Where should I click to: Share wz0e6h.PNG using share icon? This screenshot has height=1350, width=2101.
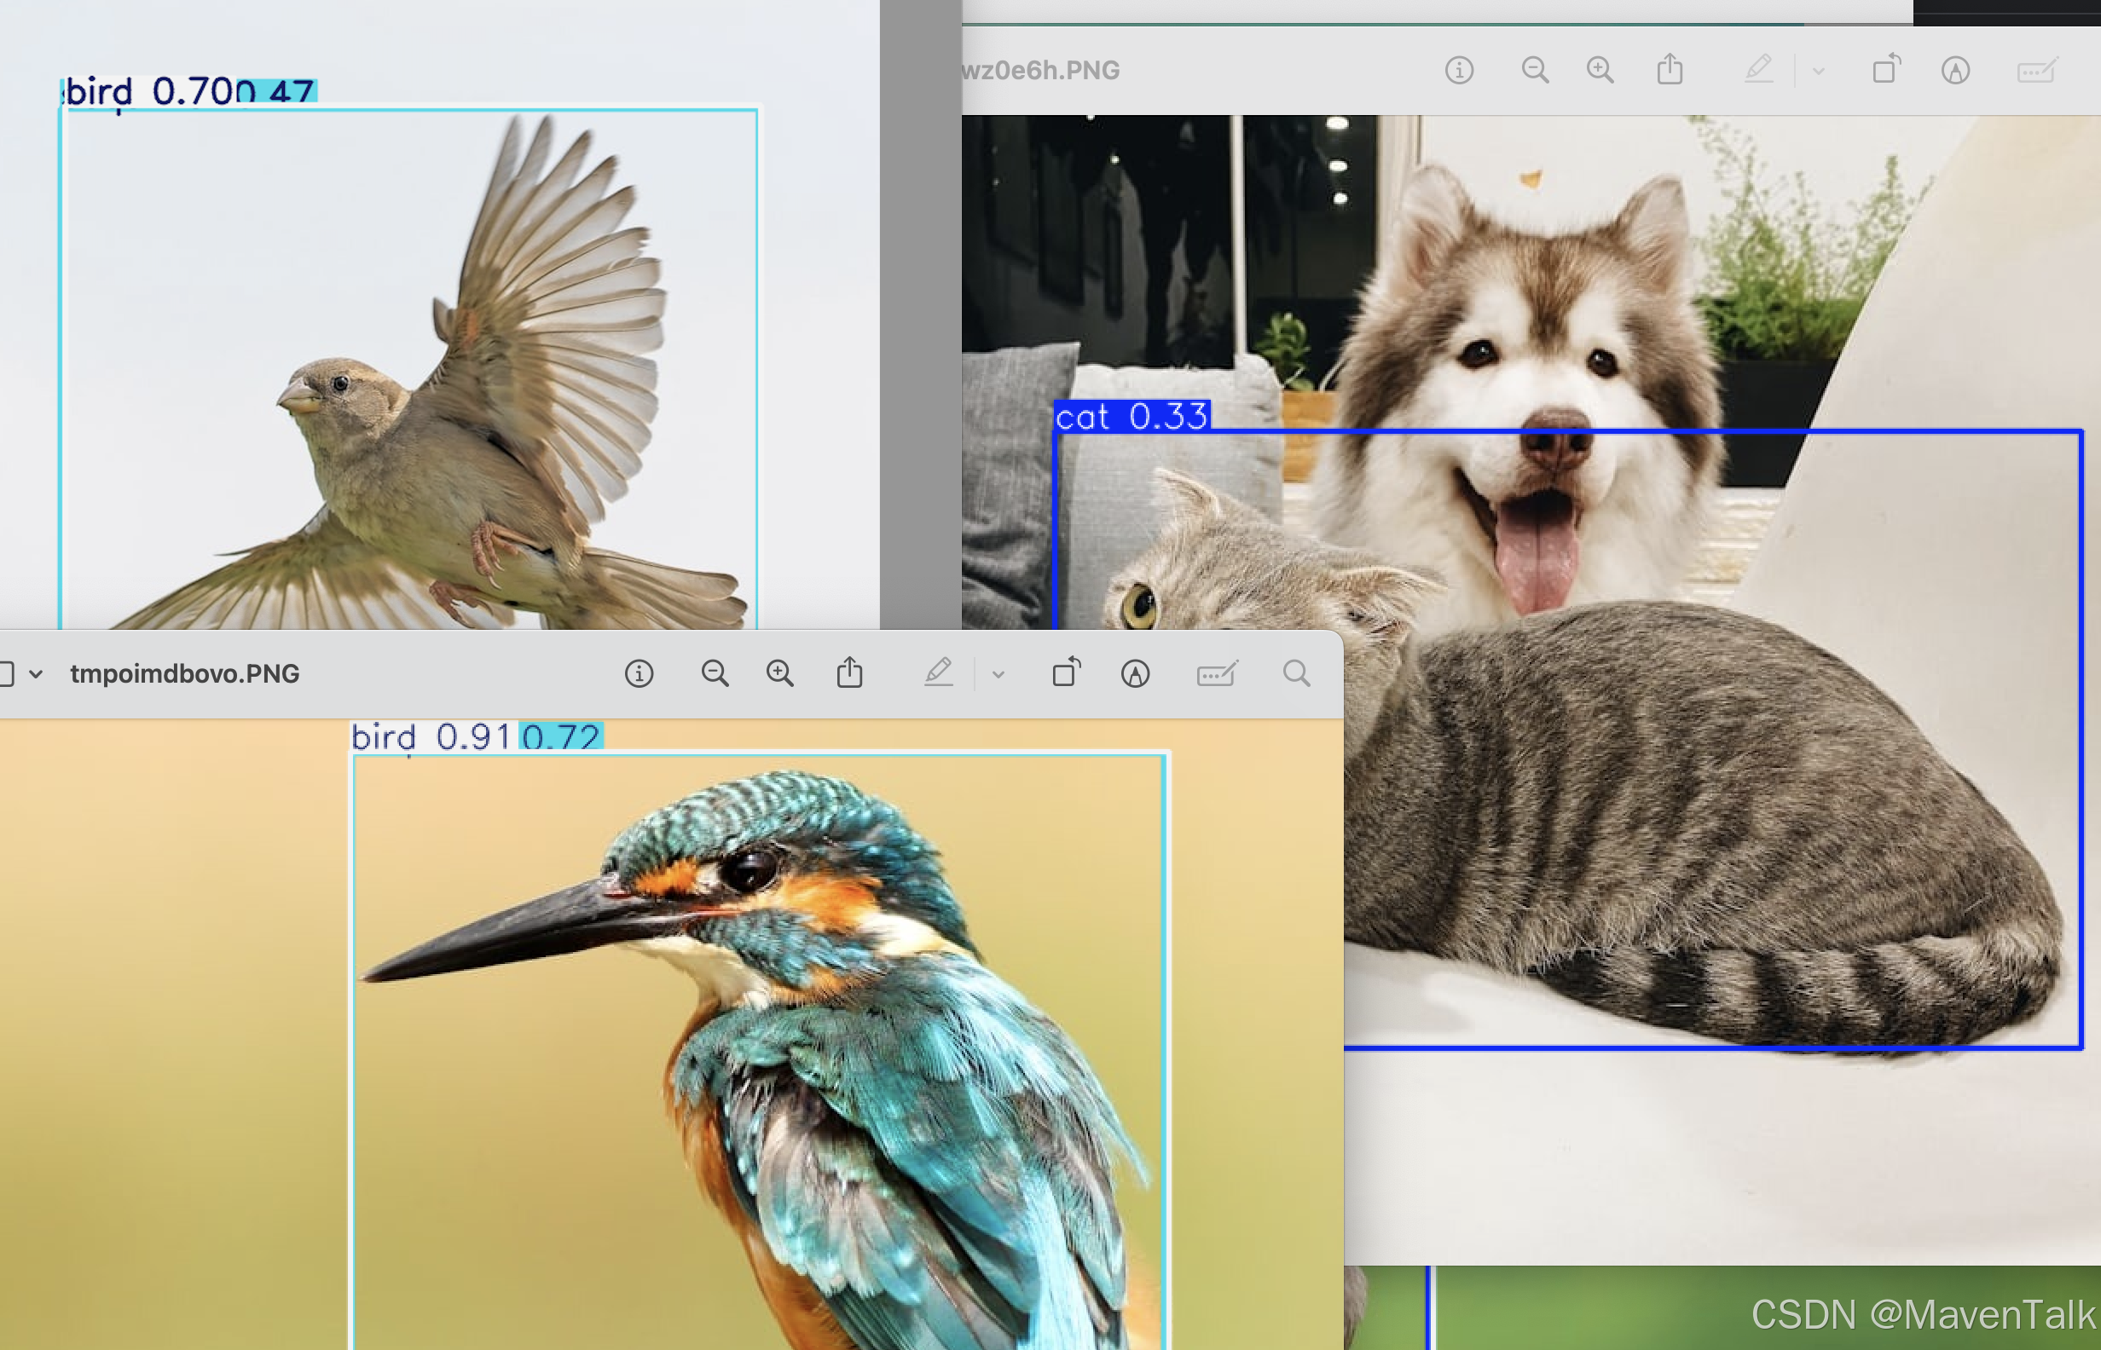click(x=1670, y=70)
